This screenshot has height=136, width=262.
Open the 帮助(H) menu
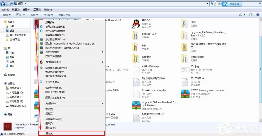(48, 10)
